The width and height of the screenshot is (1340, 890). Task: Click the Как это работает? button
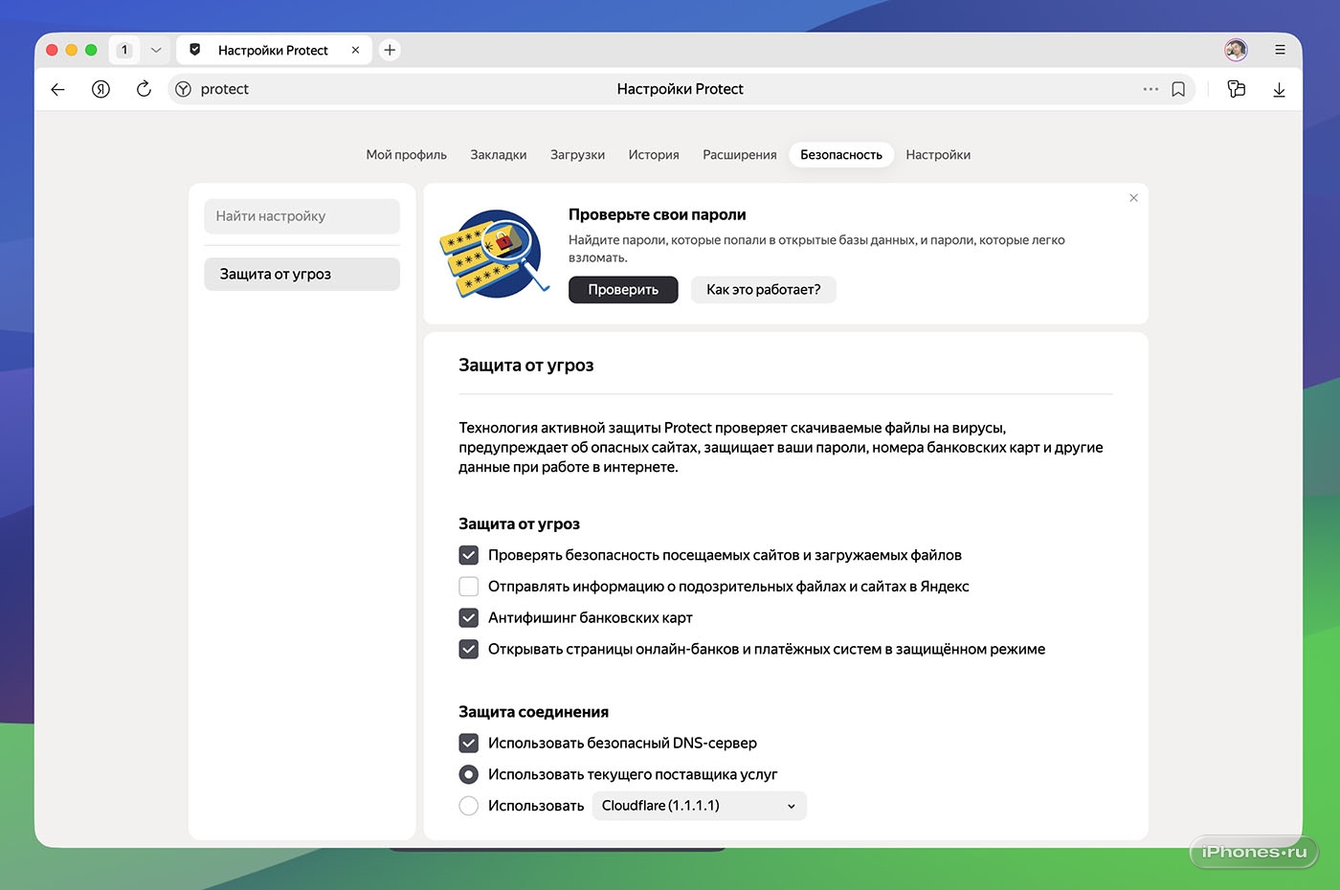[764, 290]
